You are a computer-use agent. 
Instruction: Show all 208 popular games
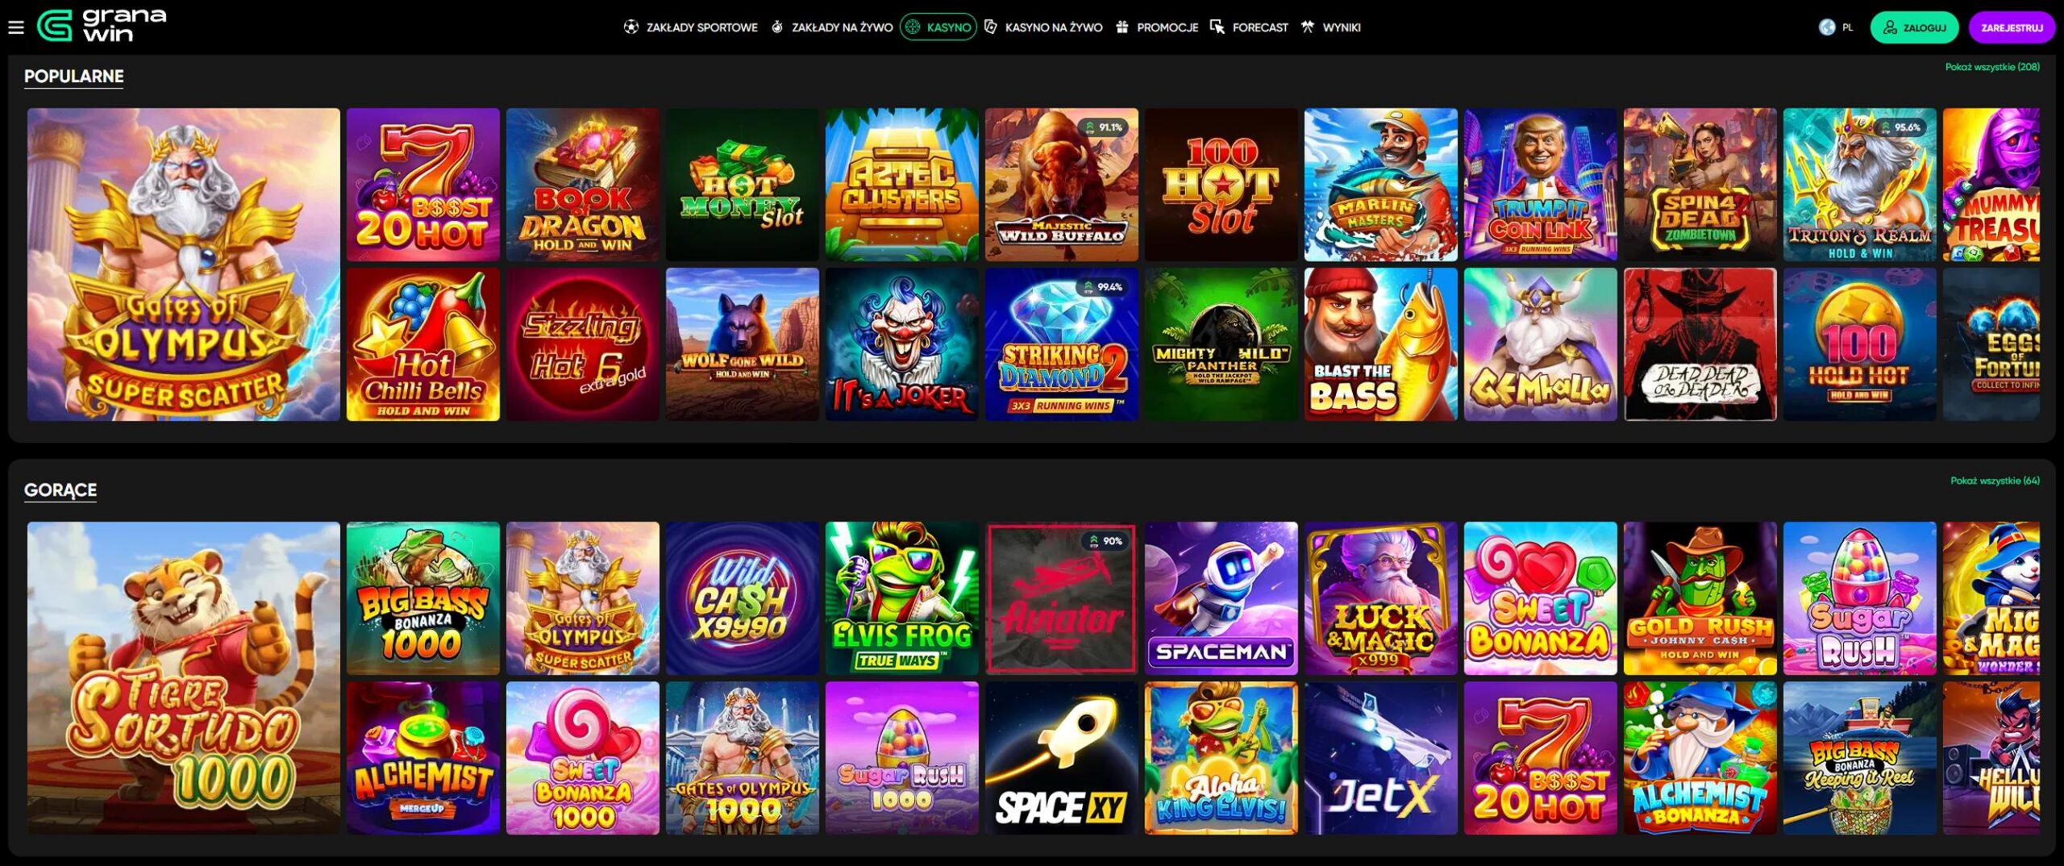(1992, 67)
